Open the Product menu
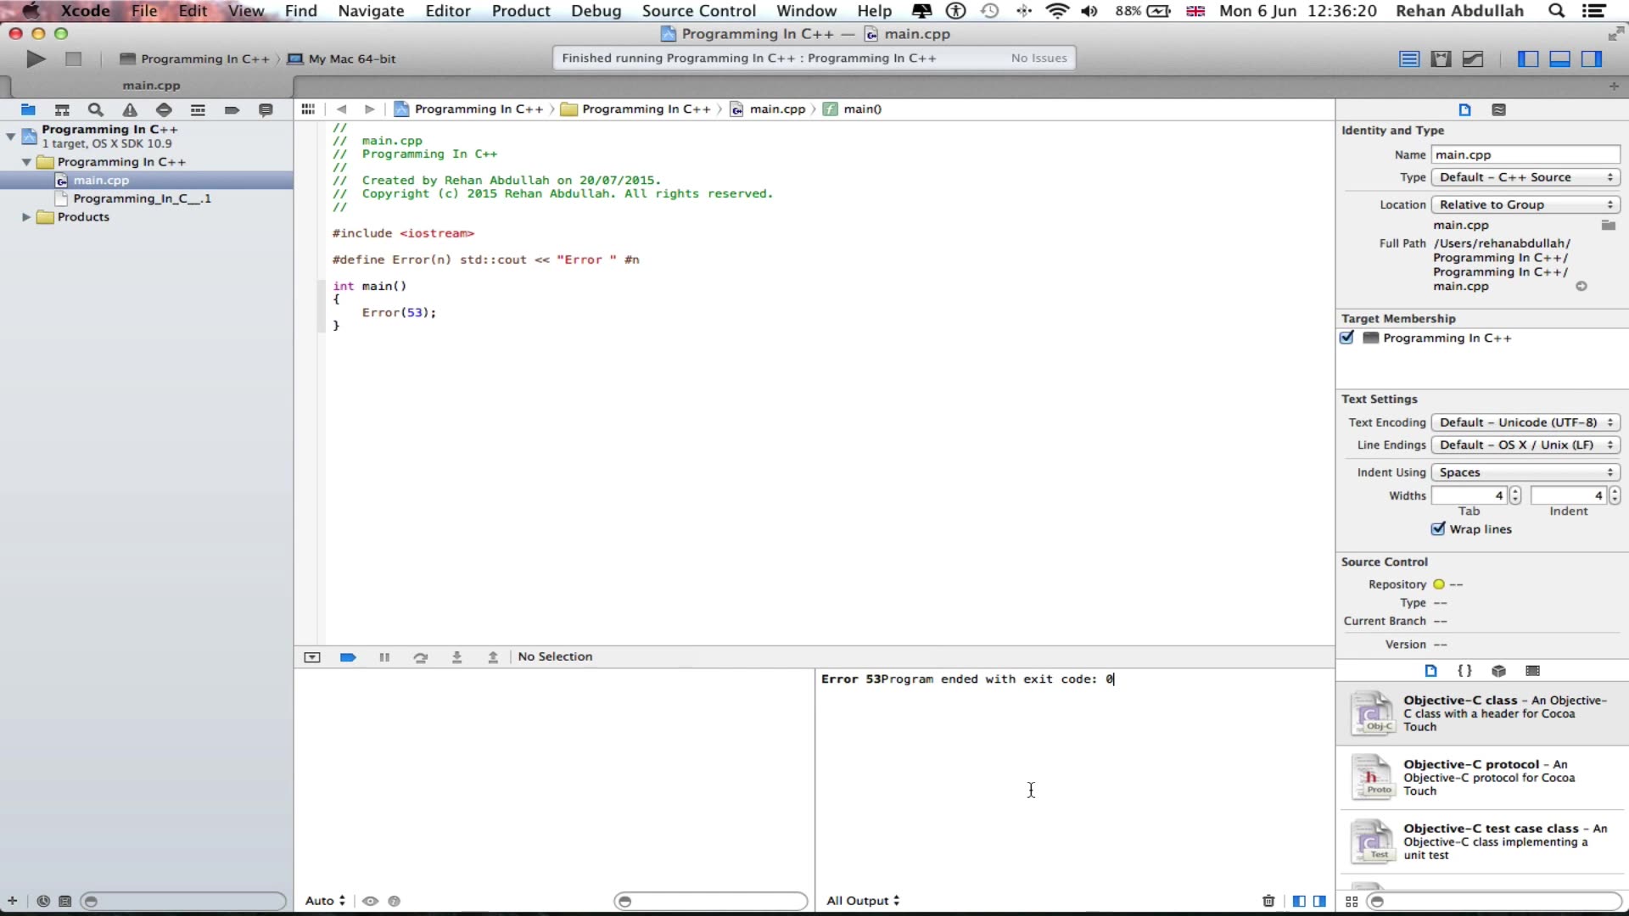 520,11
